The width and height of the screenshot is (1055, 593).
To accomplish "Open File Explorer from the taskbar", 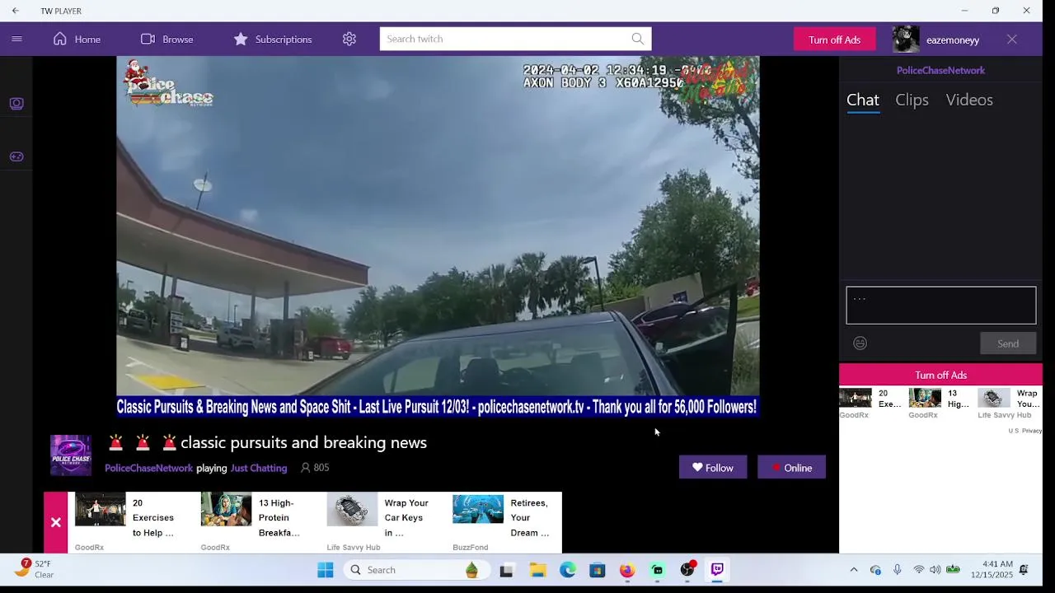I will pyautogui.click(x=537, y=570).
